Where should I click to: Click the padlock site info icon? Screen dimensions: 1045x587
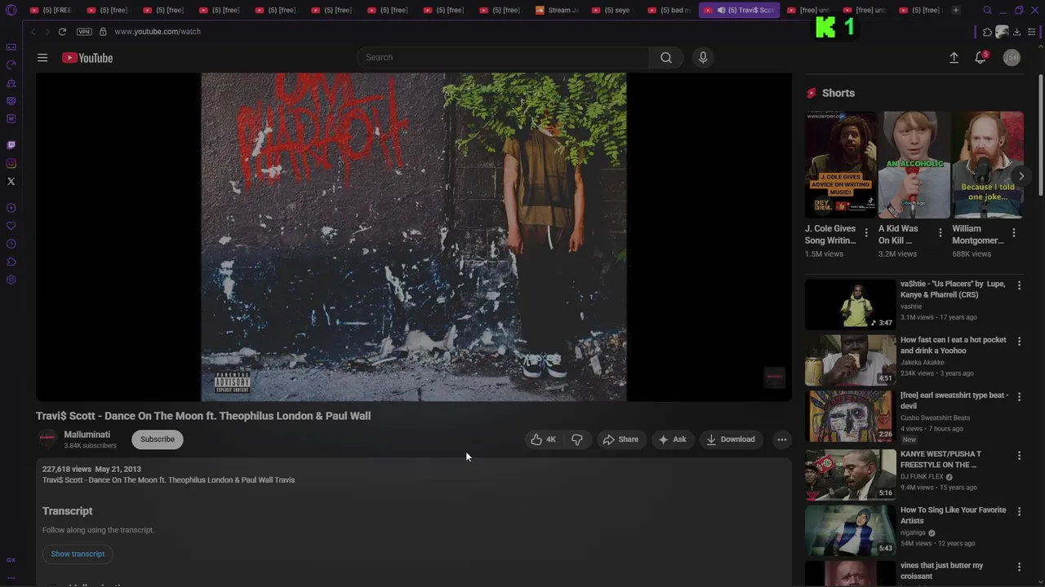point(103,32)
